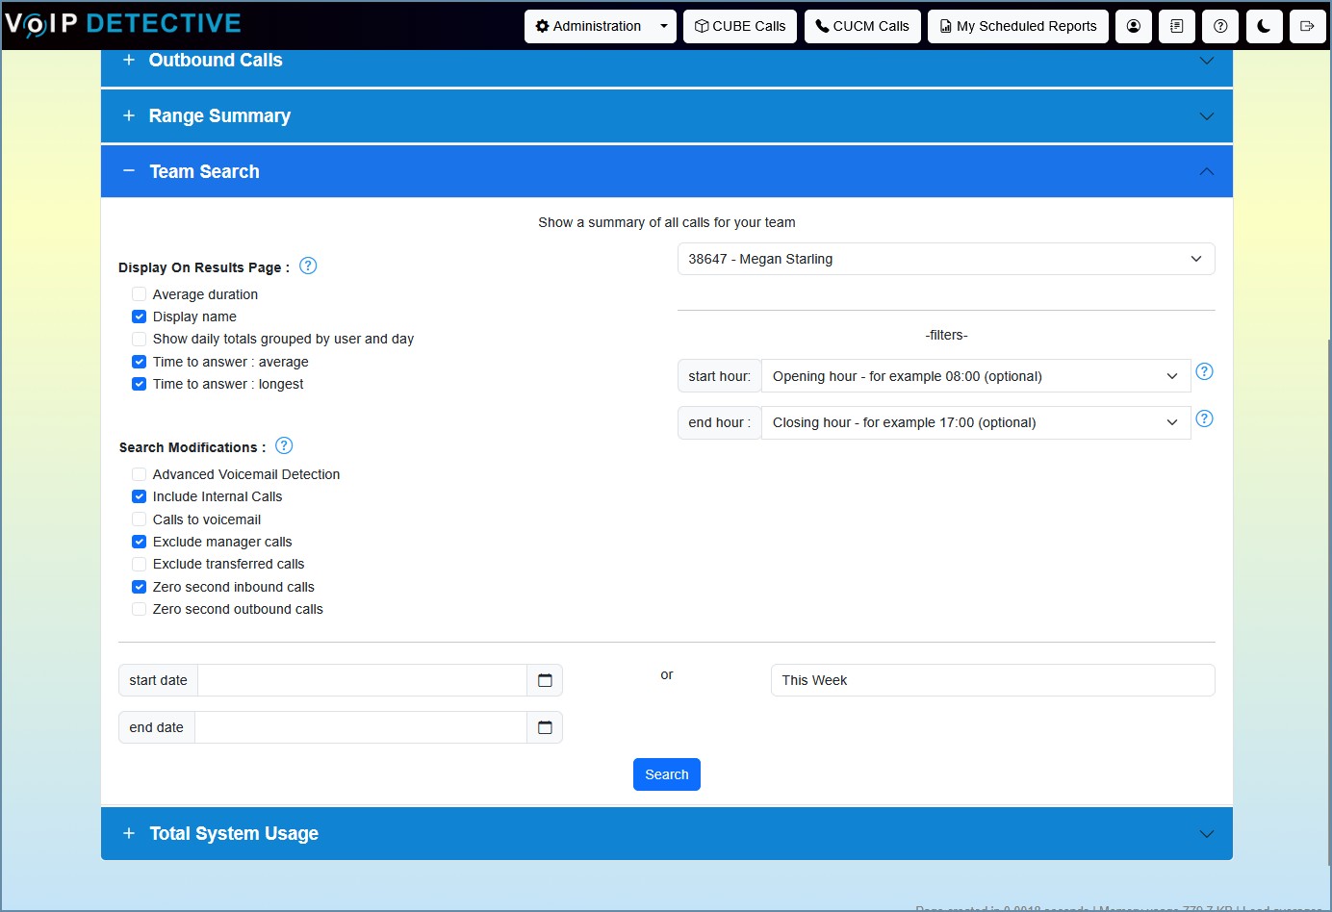
Task: Click the document notes icon in navbar
Action: pyautogui.click(x=1177, y=27)
